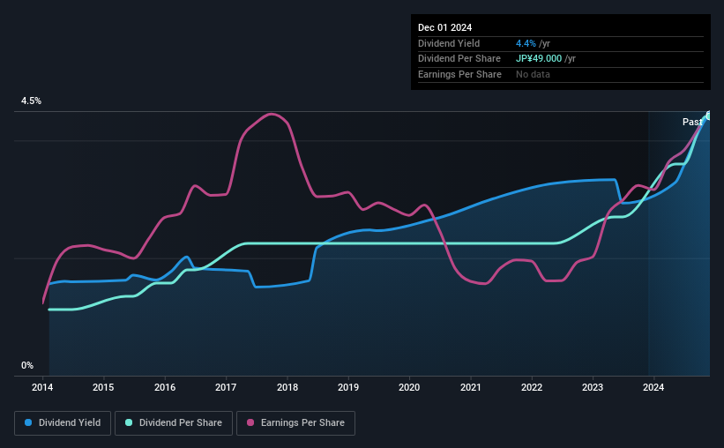Click the 2018 year tick label
724x448 pixels.
tap(287, 387)
